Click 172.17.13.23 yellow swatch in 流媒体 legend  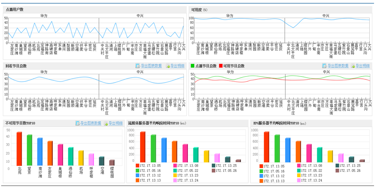click(175, 175)
